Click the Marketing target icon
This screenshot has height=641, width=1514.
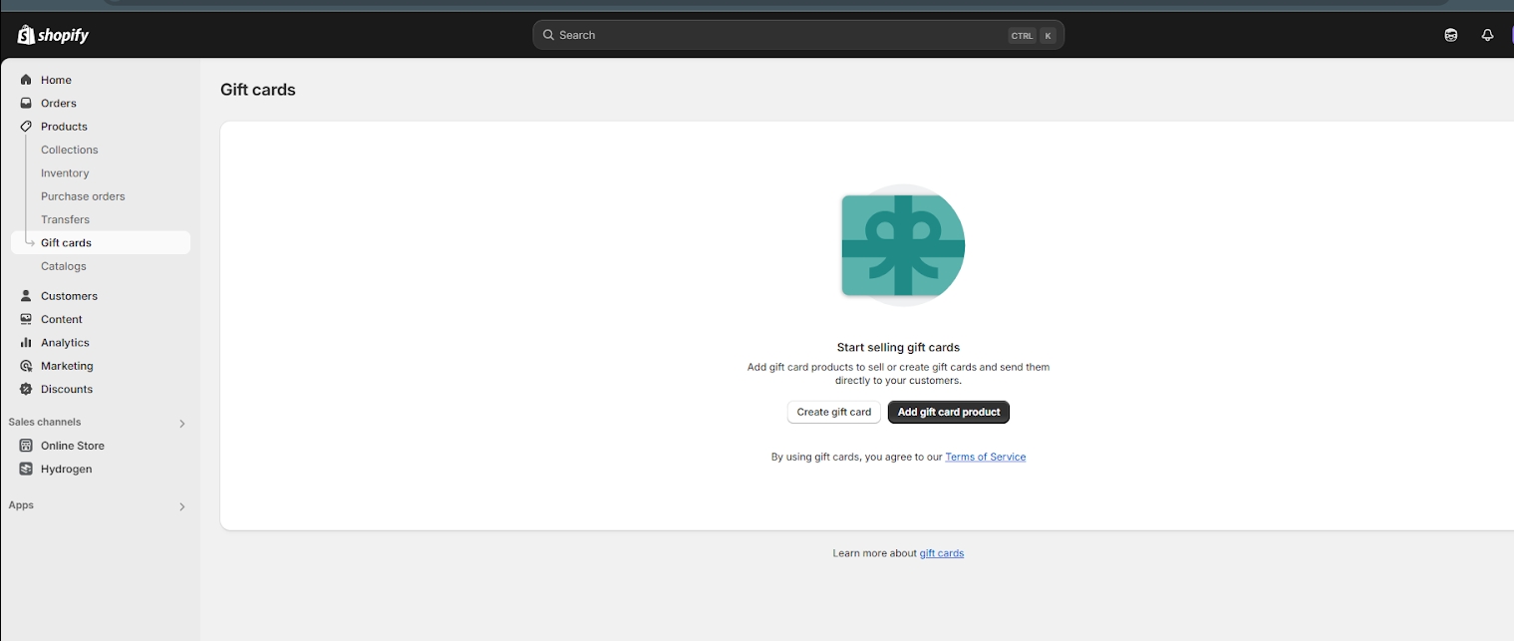click(26, 366)
